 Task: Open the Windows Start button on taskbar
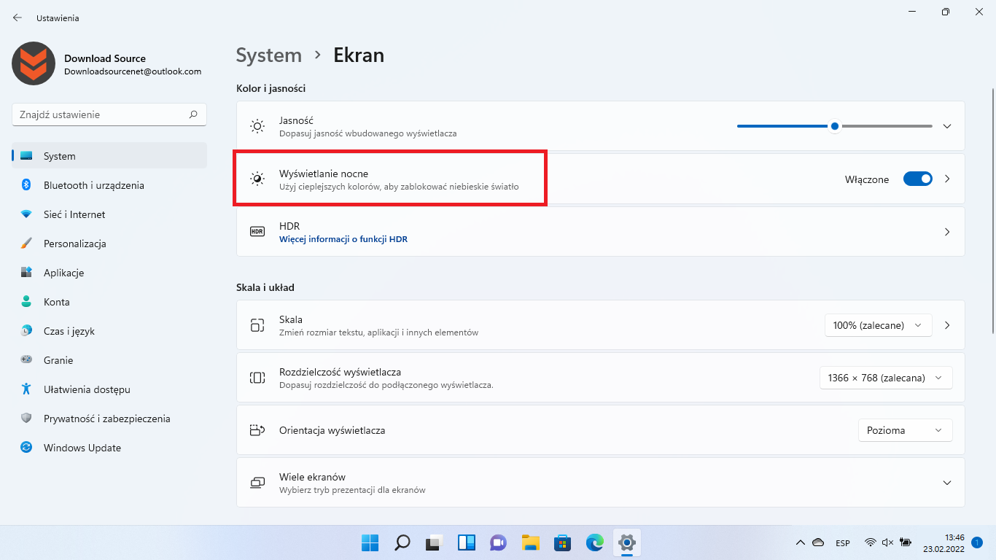pyautogui.click(x=370, y=542)
